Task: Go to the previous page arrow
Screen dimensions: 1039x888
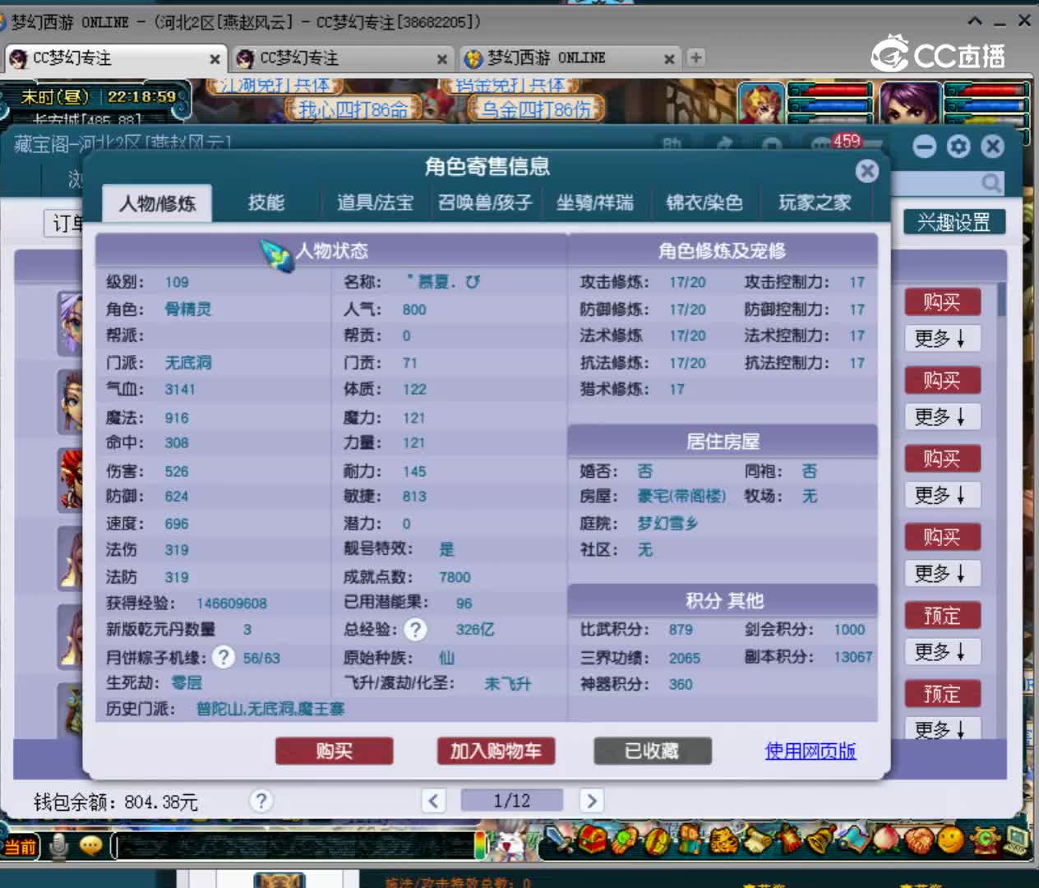Action: [x=434, y=800]
